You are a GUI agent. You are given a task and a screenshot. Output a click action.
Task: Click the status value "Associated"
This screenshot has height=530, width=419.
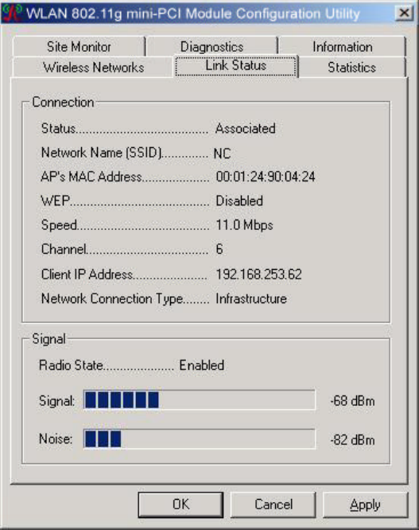point(246,128)
